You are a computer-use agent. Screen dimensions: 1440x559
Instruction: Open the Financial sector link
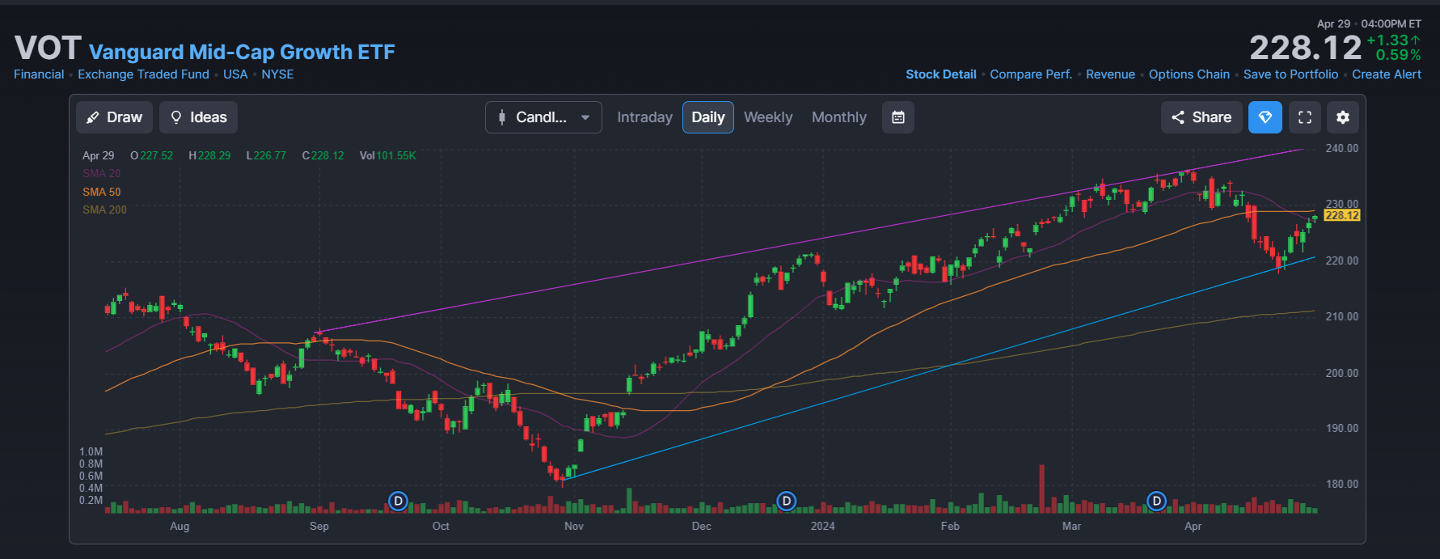tap(39, 74)
